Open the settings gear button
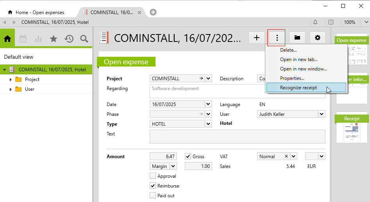 click(318, 38)
